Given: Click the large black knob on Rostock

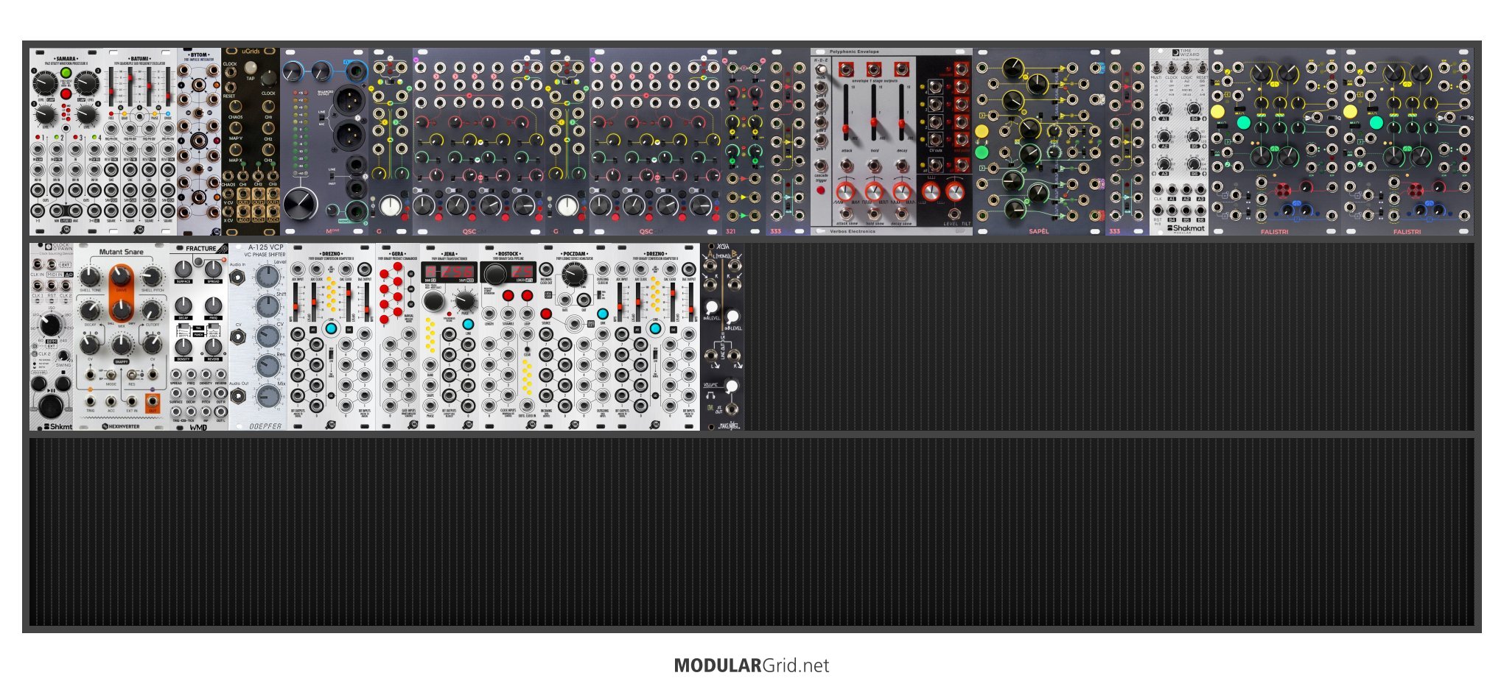Looking at the screenshot, I should (x=496, y=274).
